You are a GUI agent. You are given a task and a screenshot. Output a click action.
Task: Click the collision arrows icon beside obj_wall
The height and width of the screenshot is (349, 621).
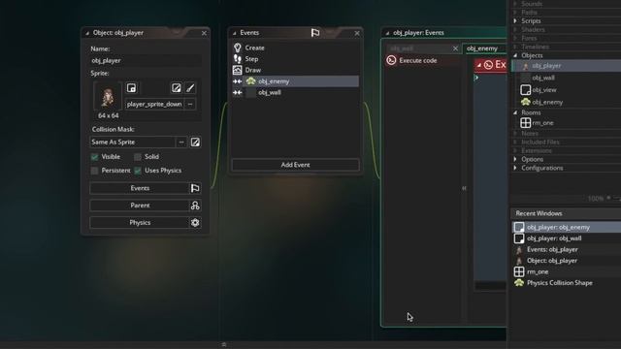[x=237, y=92]
